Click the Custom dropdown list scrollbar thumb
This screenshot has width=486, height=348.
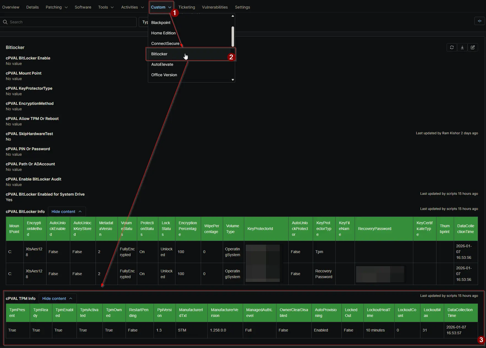coord(233,36)
